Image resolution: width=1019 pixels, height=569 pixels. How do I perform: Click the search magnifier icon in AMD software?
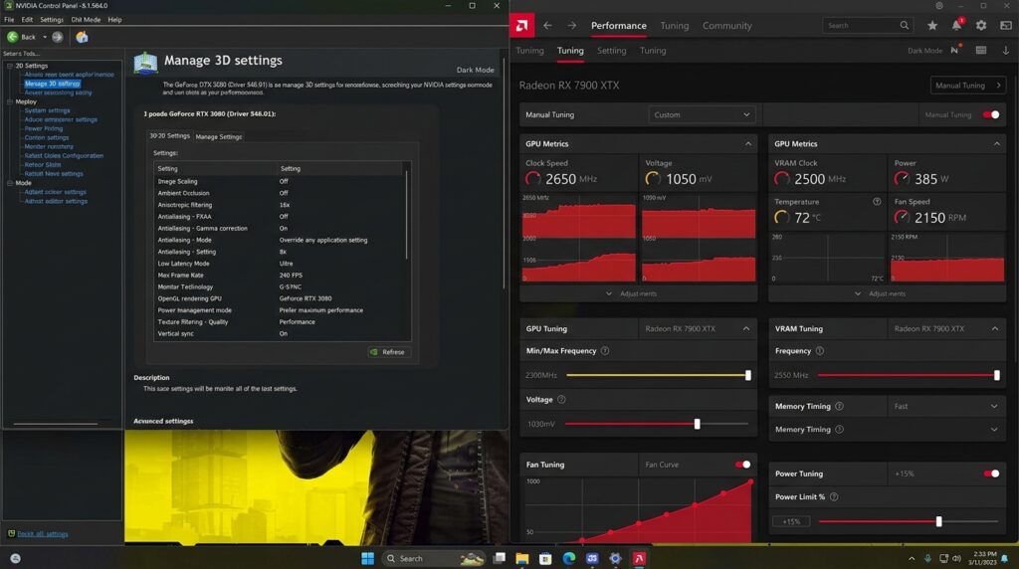(904, 25)
